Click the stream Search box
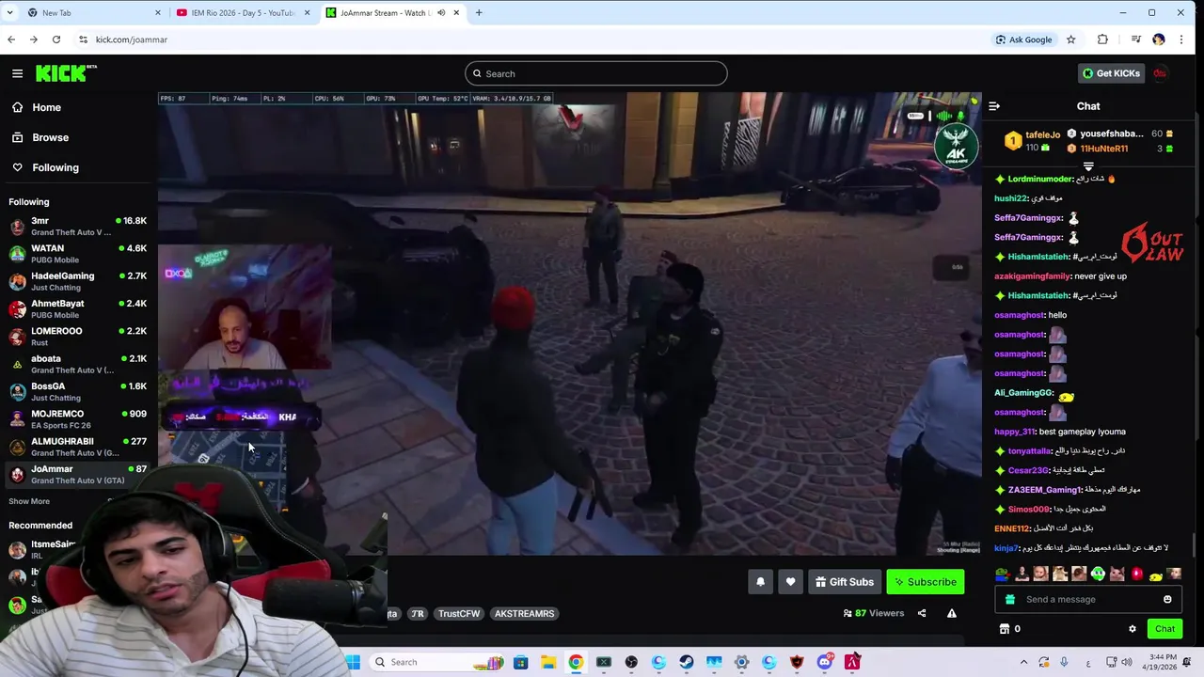Image resolution: width=1204 pixels, height=677 pixels. (x=595, y=73)
